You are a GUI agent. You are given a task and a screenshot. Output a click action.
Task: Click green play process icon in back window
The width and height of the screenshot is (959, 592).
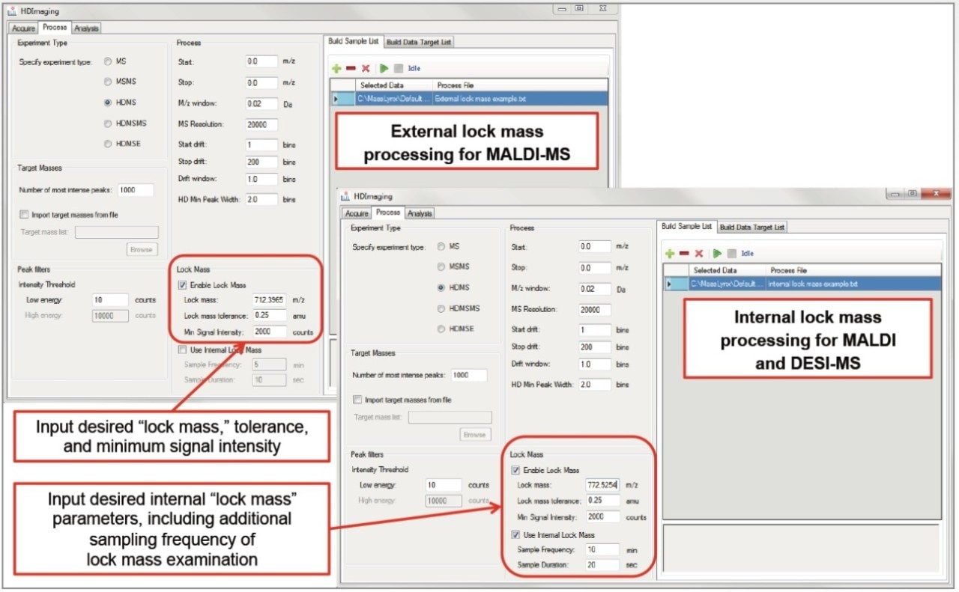tap(384, 68)
